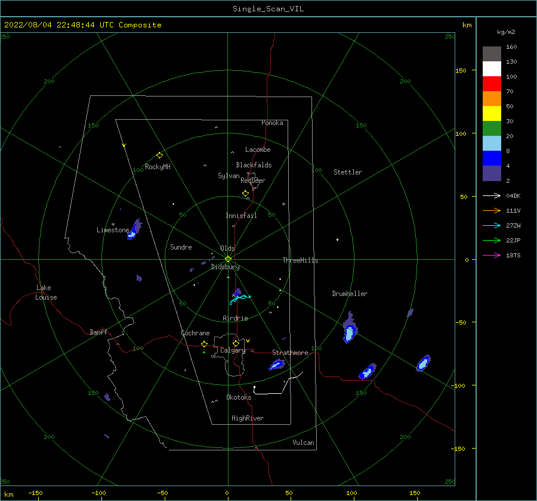
Task: Click the Banff town label
Action: tap(98, 332)
